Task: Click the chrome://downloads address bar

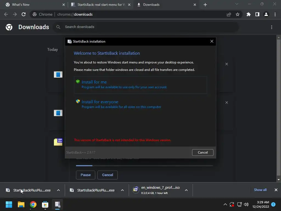Action: [136, 14]
